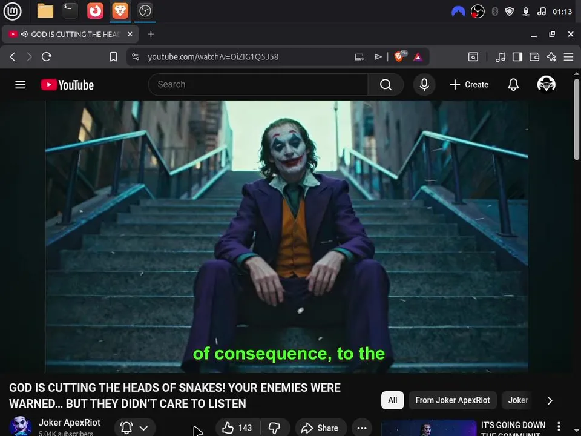Open a new browser tab
This screenshot has width=581, height=436.
151,34
